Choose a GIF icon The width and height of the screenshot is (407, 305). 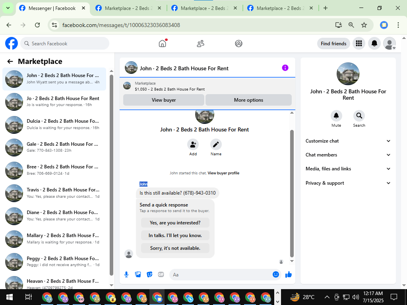pos(161,275)
